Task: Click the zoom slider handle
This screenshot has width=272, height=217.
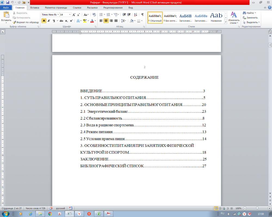Action: [x=257, y=208]
